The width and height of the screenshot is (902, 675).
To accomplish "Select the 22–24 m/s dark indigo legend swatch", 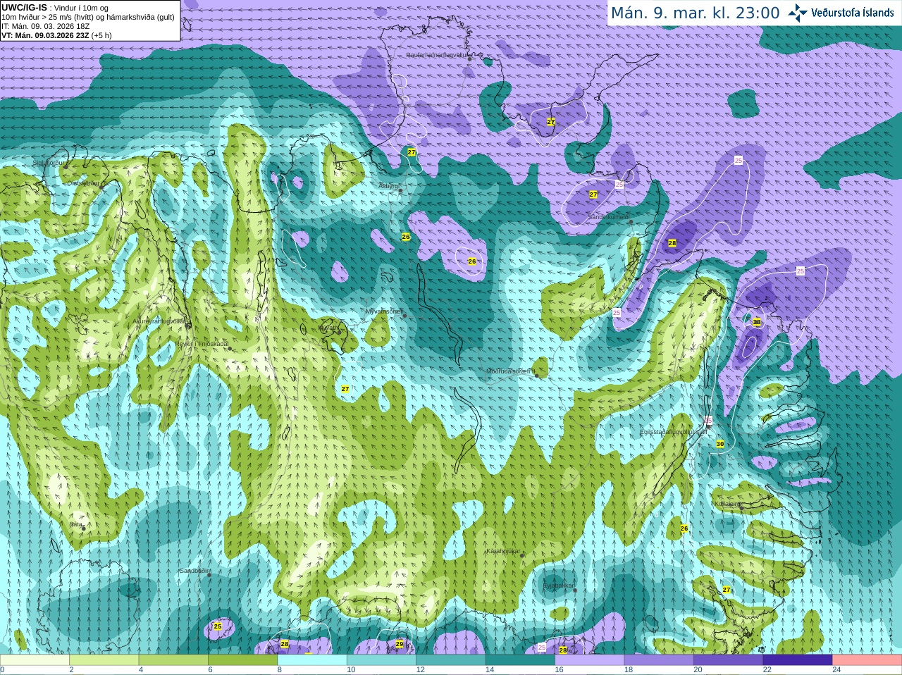I will 798,660.
